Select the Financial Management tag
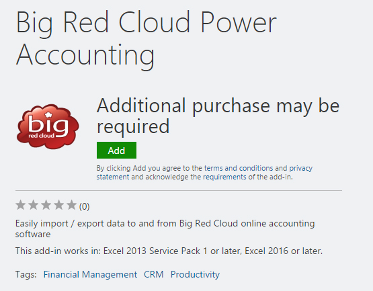Image resolution: width=373 pixels, height=291 pixels. click(90, 274)
